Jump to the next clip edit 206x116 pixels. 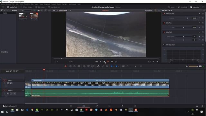click(153, 62)
